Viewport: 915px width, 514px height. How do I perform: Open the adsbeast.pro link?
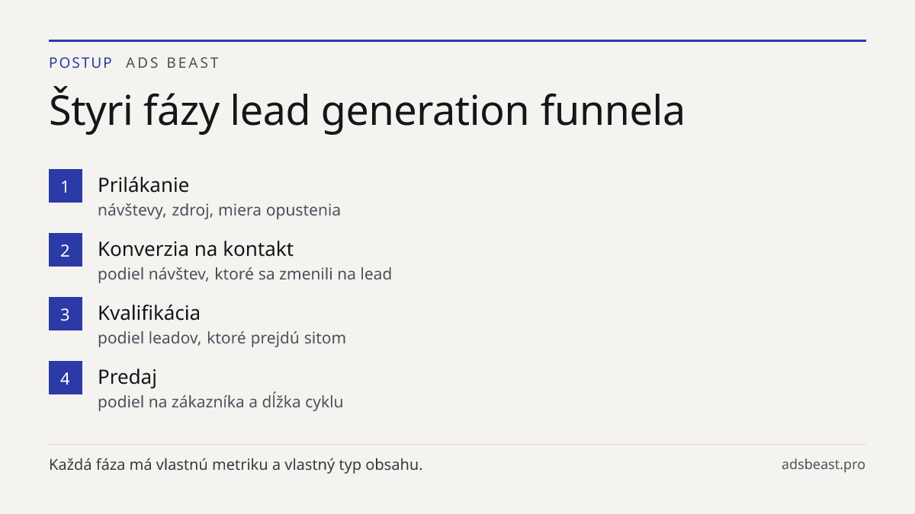(823, 465)
